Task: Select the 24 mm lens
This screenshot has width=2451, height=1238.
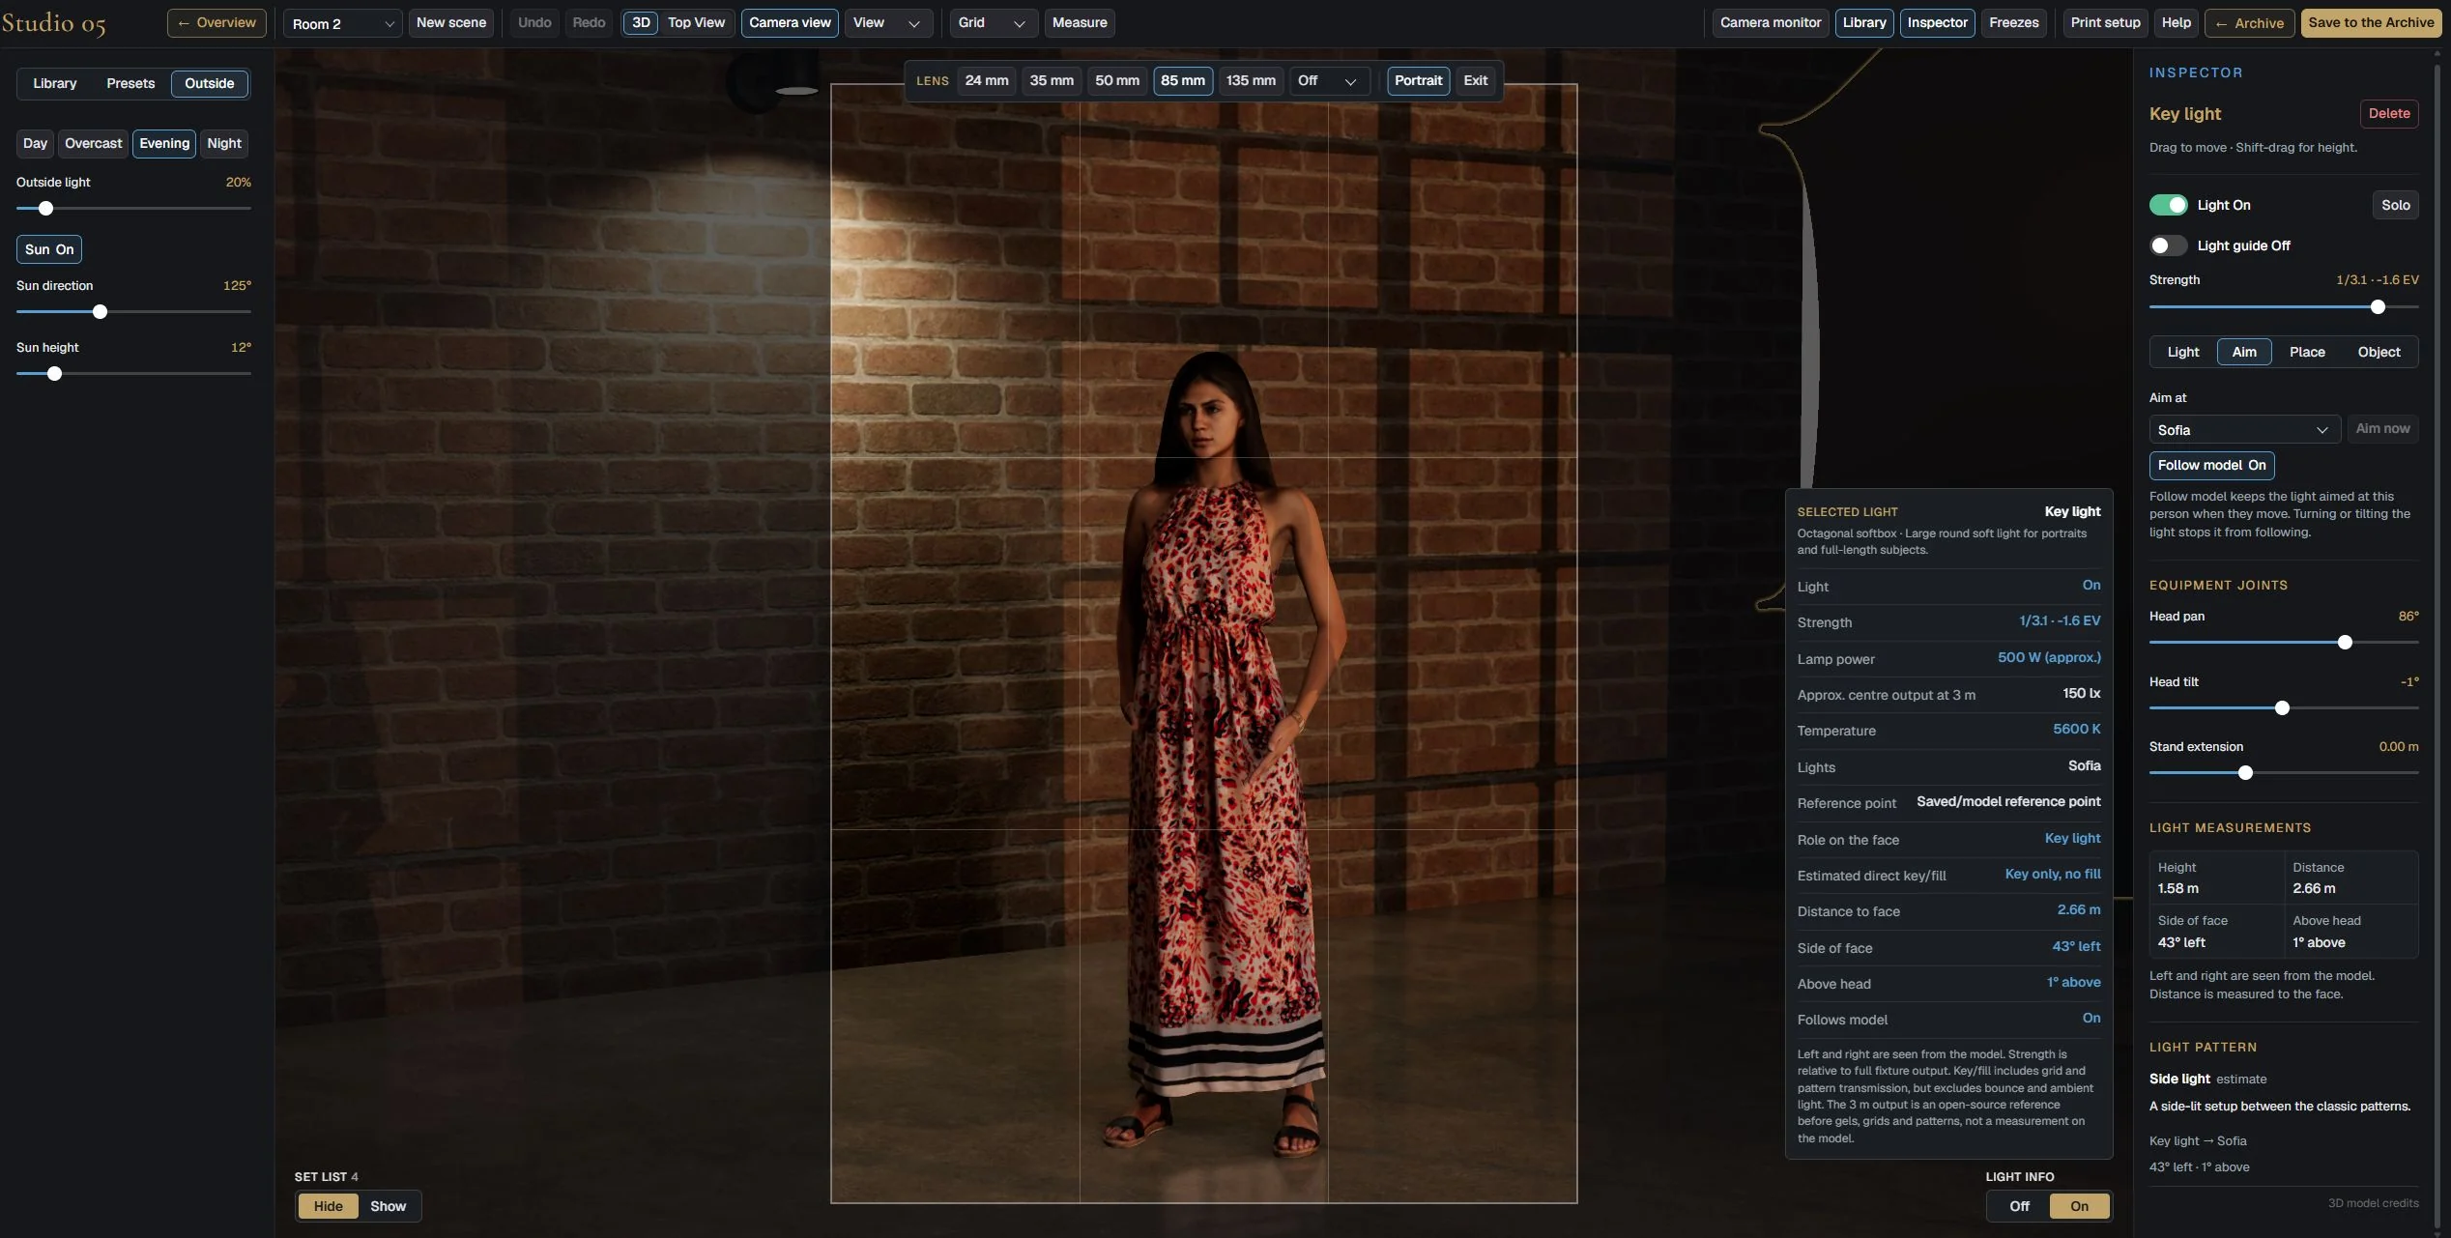Action: [x=986, y=81]
